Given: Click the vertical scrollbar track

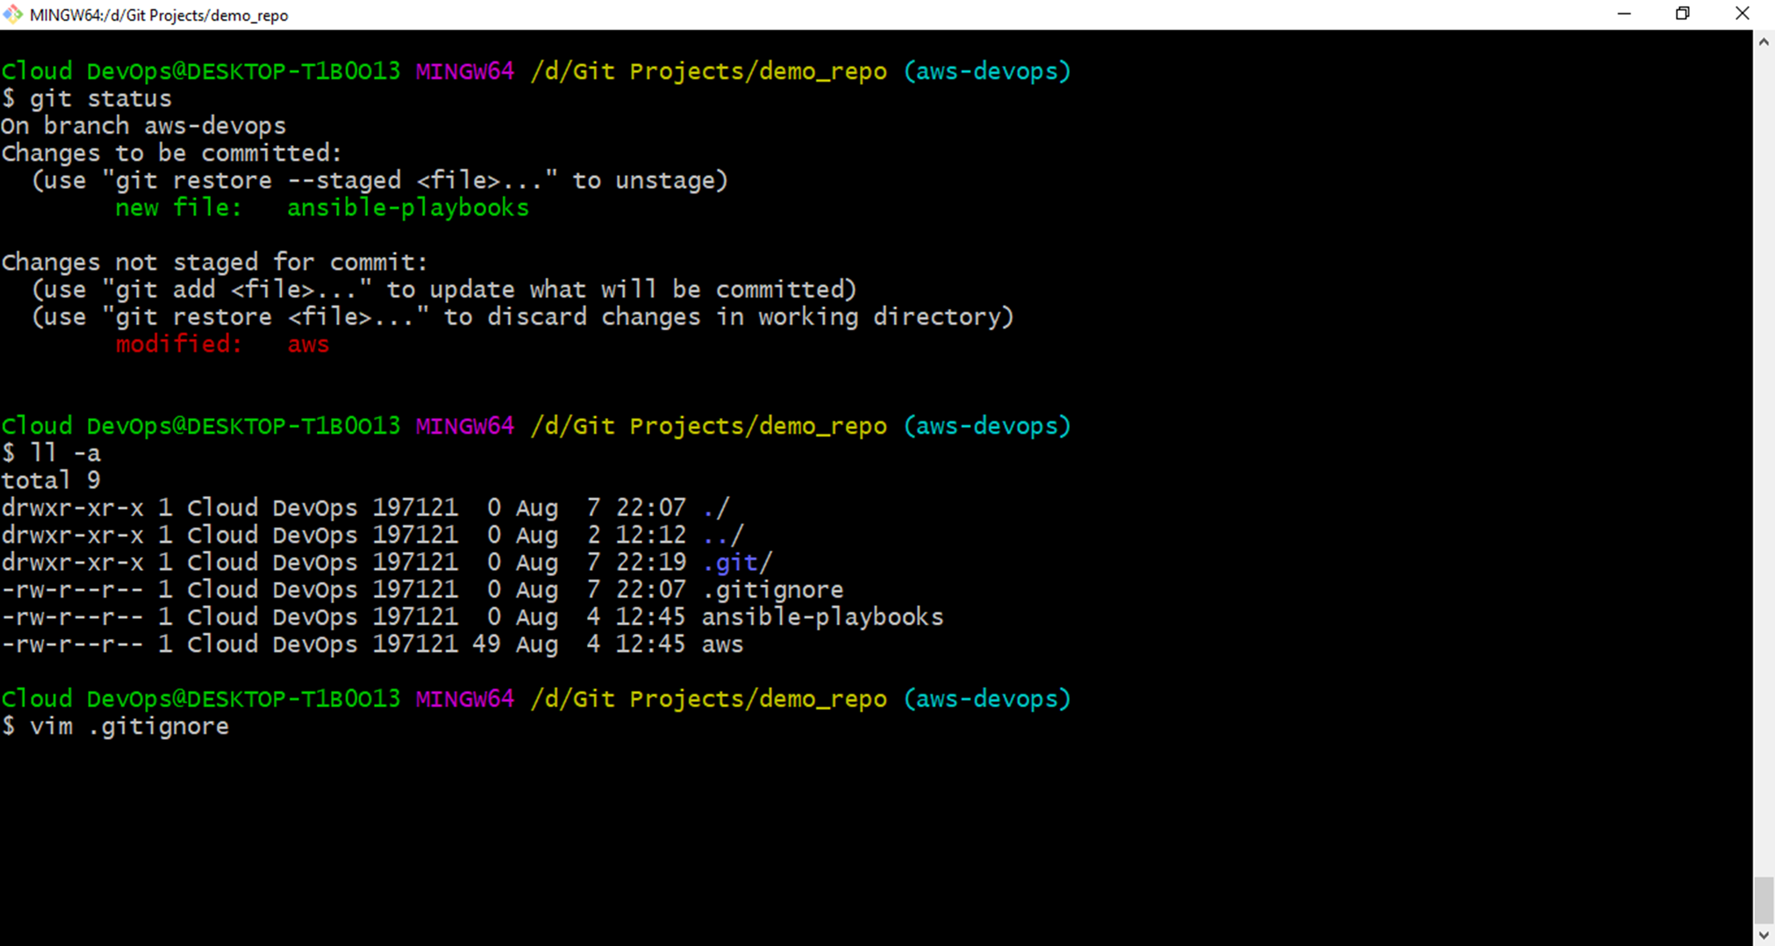Looking at the screenshot, I should (x=1765, y=482).
